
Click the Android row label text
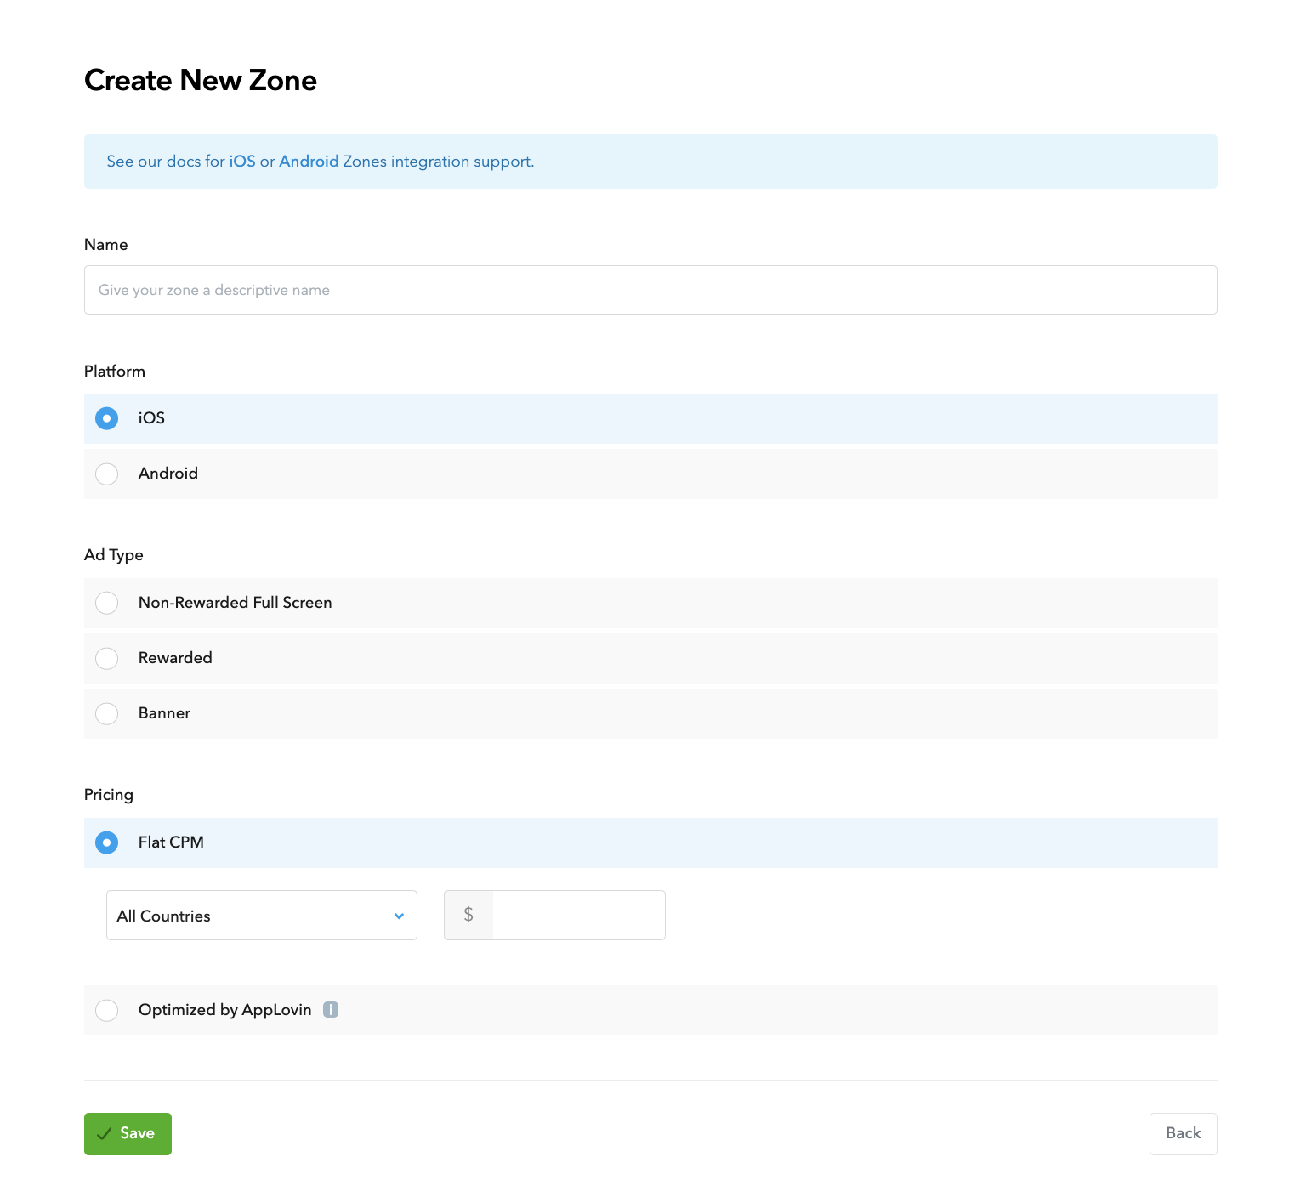(168, 474)
